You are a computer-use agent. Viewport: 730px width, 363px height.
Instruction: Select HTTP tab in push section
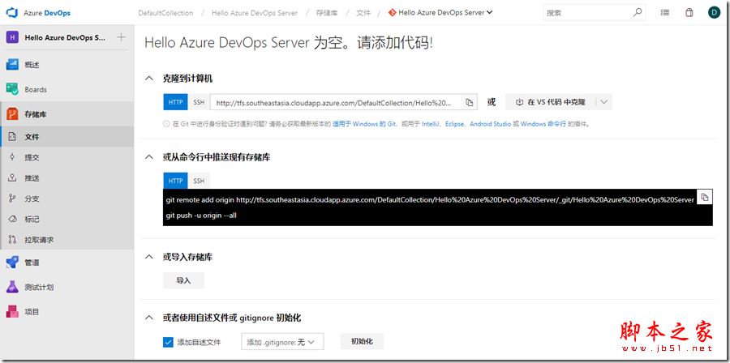[175, 181]
